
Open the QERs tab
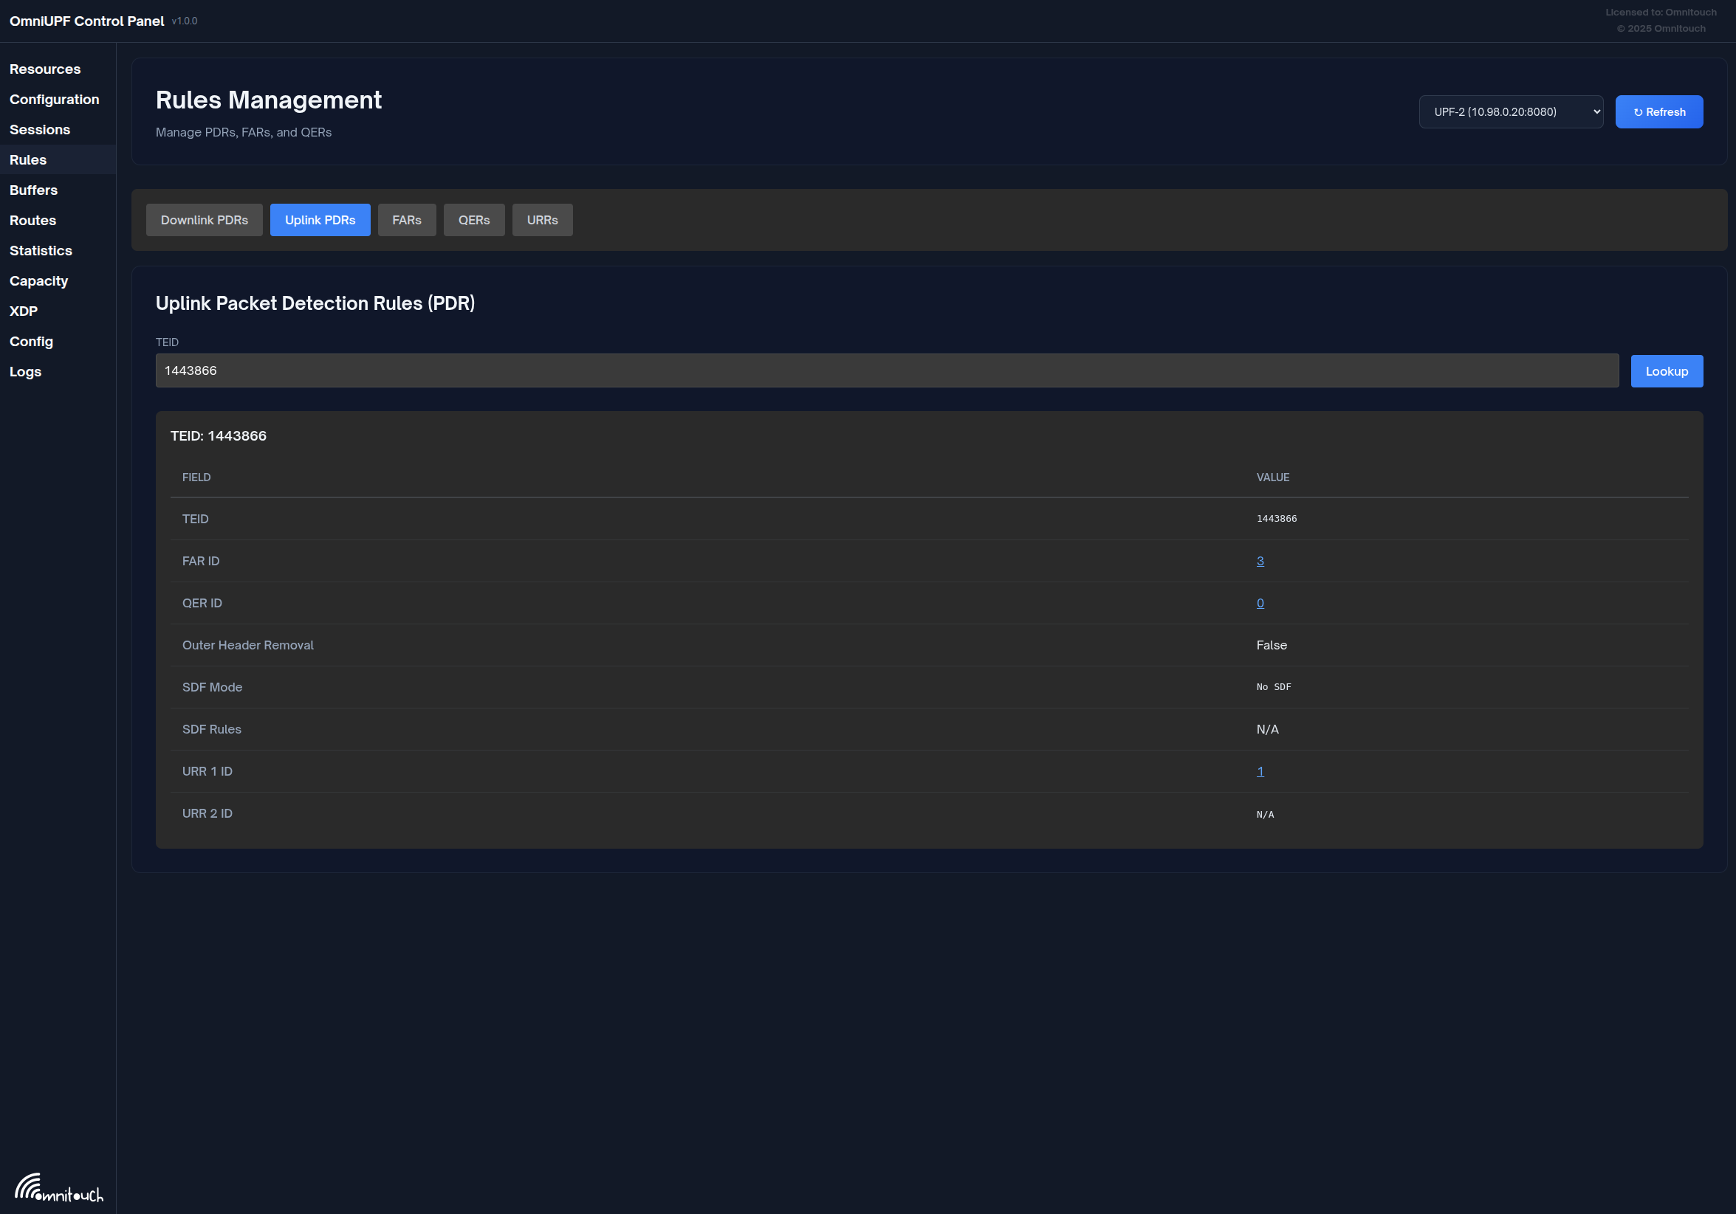tap(474, 220)
